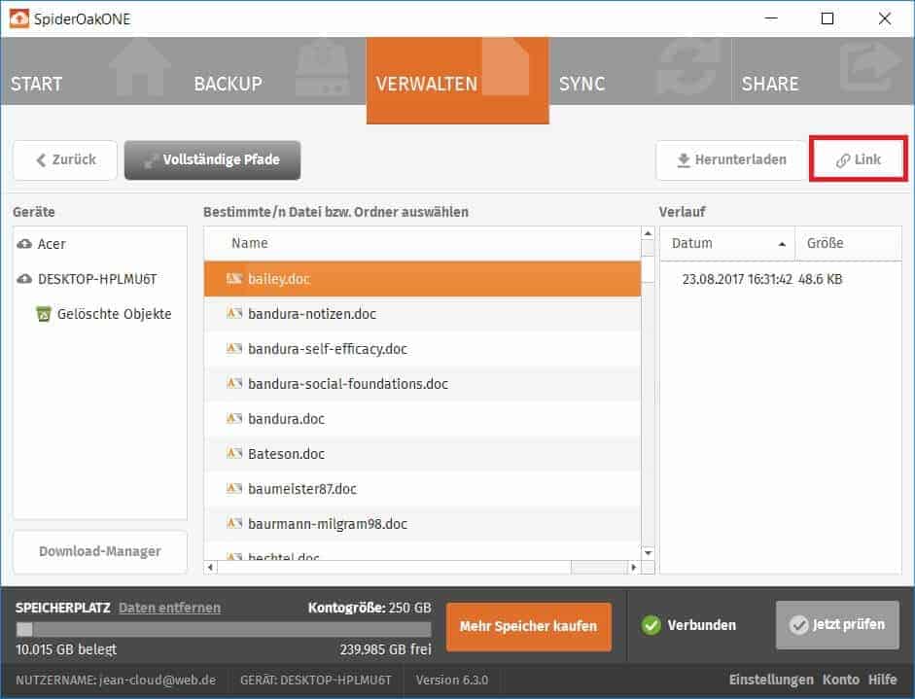Select the DESKTOP-HPLMU6T device
The height and width of the screenshot is (699, 915).
click(100, 279)
